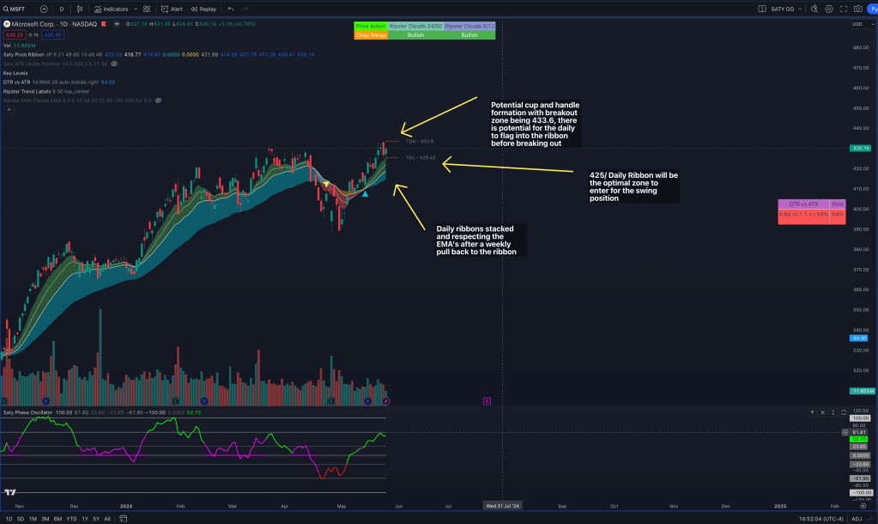878x524 pixels.
Task: Select the YTD date range
Action: point(71,519)
